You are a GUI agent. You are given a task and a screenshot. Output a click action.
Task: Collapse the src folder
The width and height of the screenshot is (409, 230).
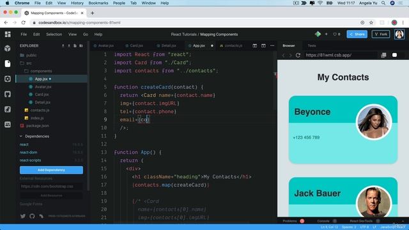26,63
